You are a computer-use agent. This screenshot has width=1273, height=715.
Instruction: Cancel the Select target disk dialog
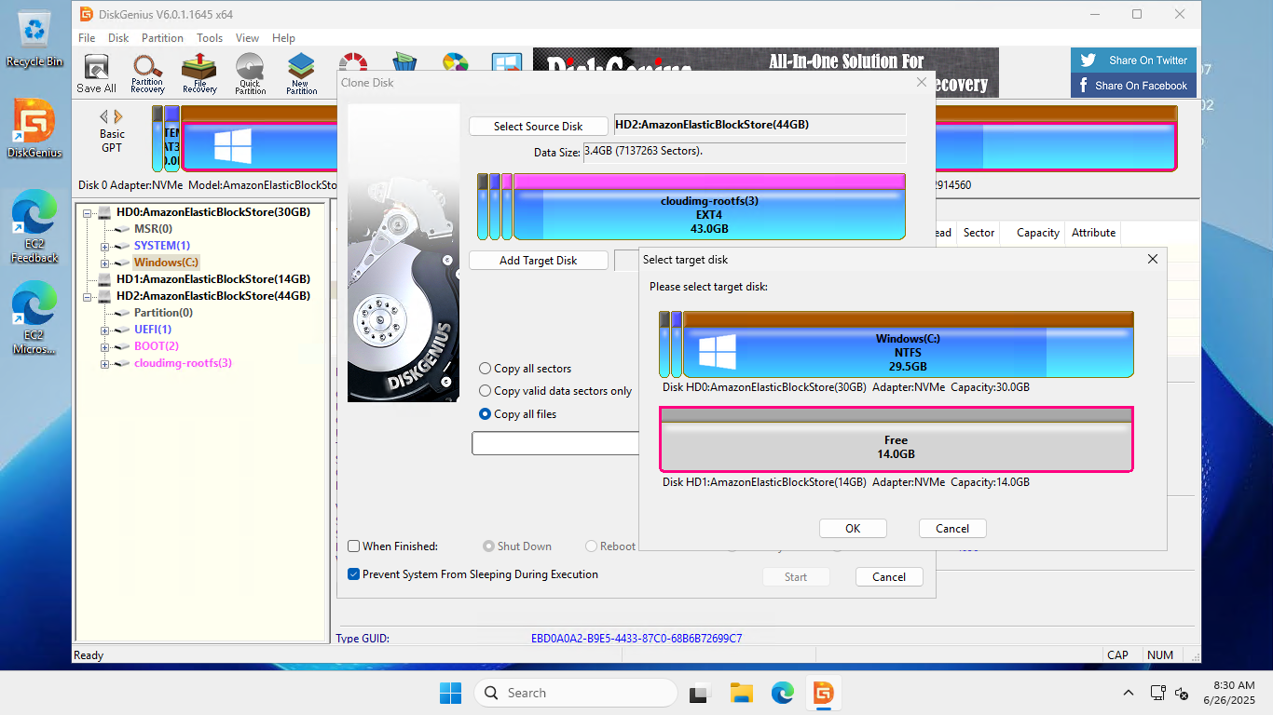tap(952, 528)
